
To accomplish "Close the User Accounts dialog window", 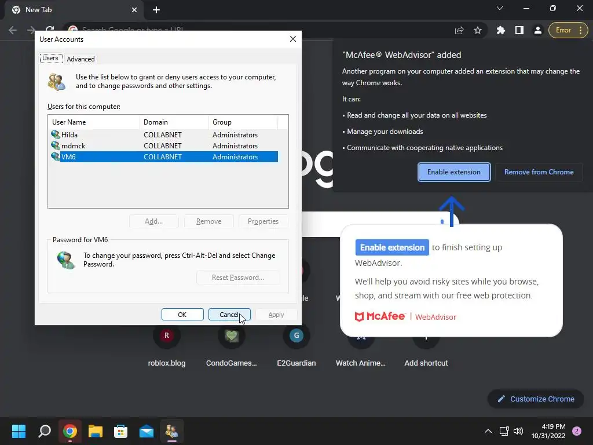I will pyautogui.click(x=292, y=39).
